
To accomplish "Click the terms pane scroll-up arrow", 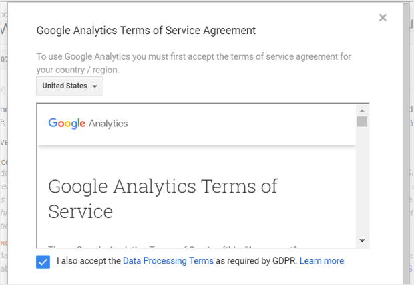I will 362,111.
